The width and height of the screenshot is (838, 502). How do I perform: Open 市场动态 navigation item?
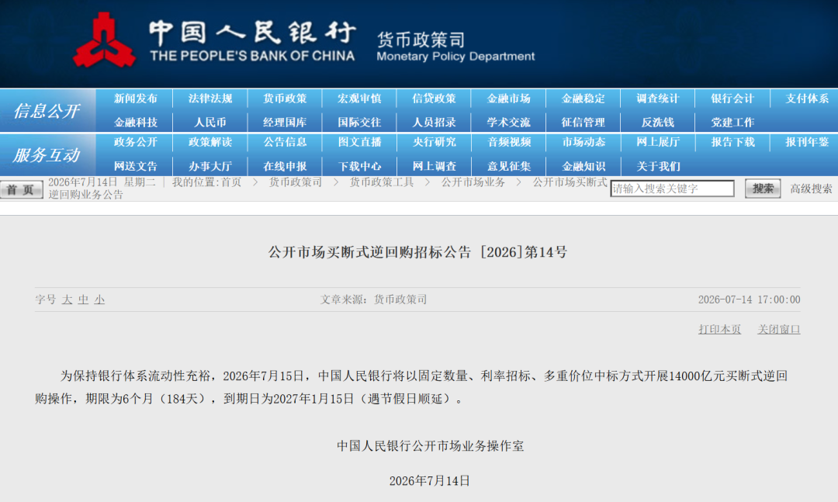coord(583,142)
